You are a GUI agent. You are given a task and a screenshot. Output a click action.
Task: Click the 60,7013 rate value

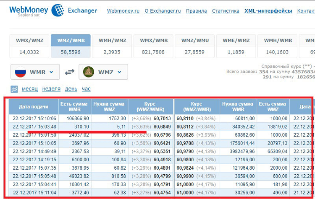(x=162, y=119)
